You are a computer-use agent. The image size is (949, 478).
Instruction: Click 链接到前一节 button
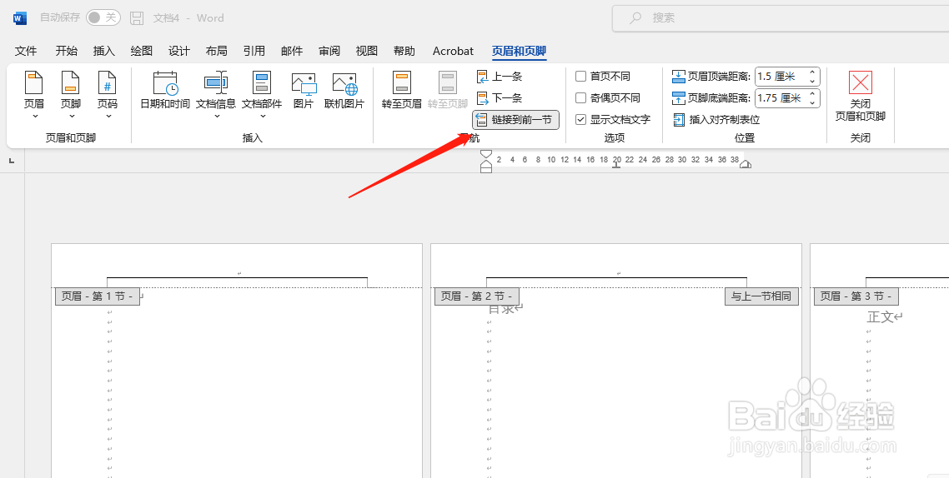(515, 120)
